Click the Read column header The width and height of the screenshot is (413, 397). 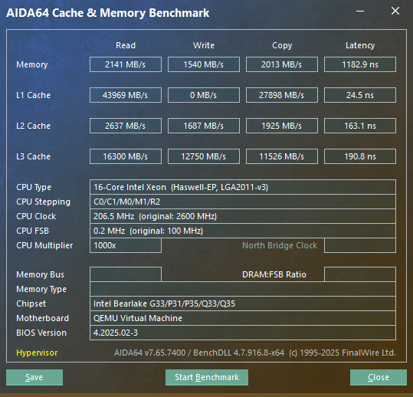126,45
